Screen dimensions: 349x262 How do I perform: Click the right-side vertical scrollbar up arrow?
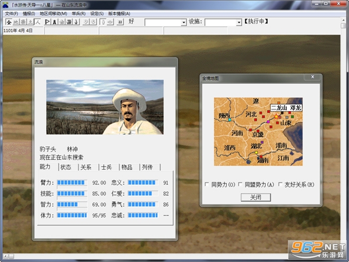pyautogui.click(x=343, y=20)
